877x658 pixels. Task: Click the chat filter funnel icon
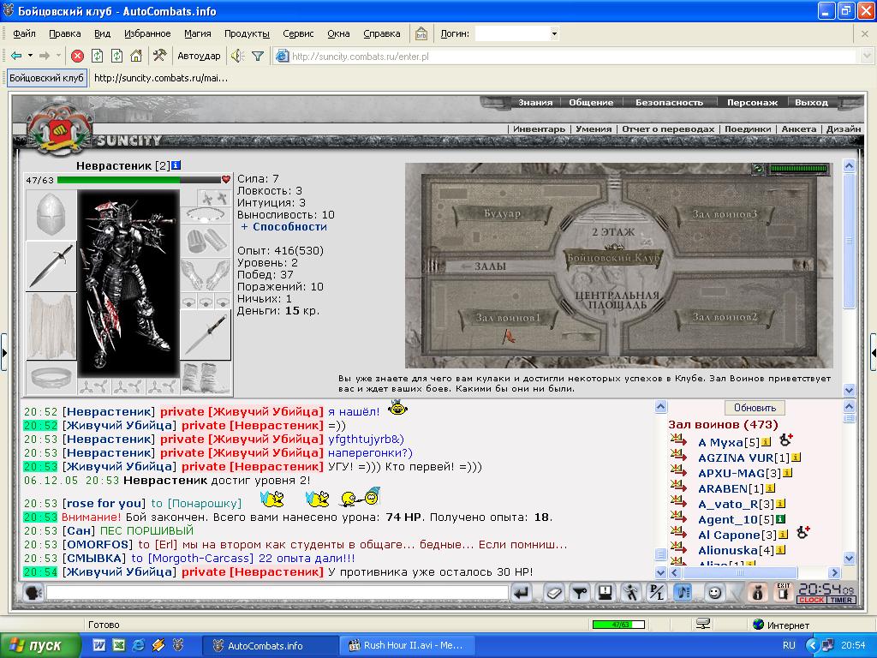coord(580,593)
